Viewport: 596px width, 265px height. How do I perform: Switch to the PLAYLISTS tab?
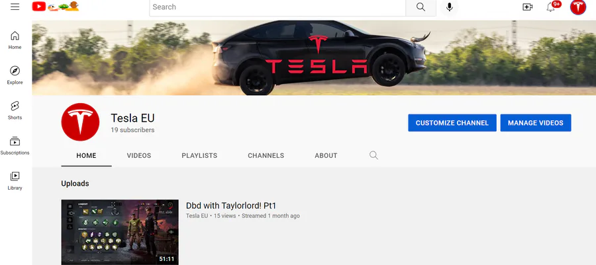pyautogui.click(x=199, y=155)
